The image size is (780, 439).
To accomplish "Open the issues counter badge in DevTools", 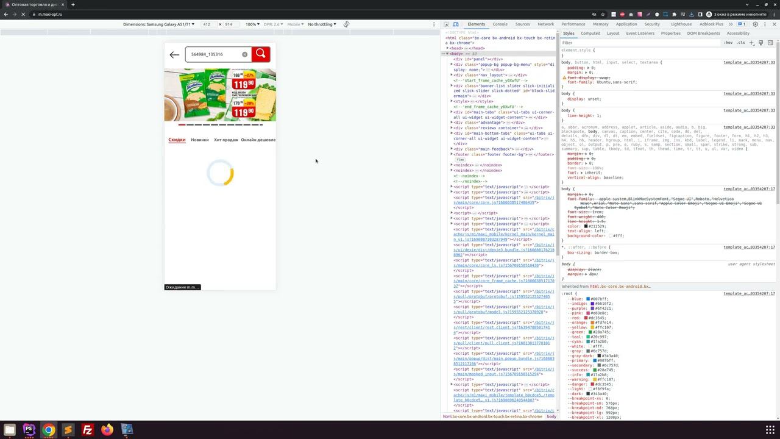I will tap(742, 24).
